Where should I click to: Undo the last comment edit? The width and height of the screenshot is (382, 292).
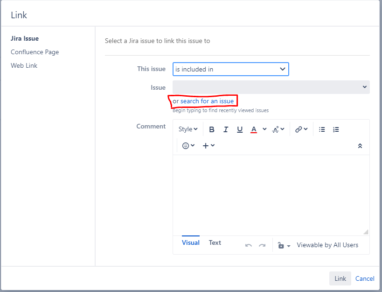coord(248,245)
